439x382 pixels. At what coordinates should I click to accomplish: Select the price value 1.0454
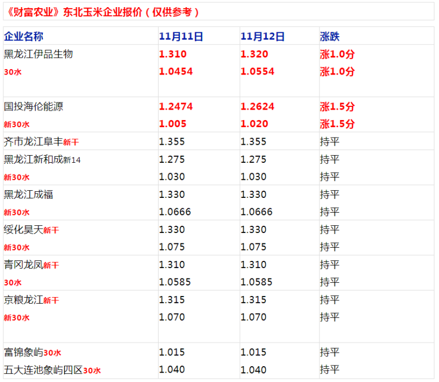coord(176,72)
